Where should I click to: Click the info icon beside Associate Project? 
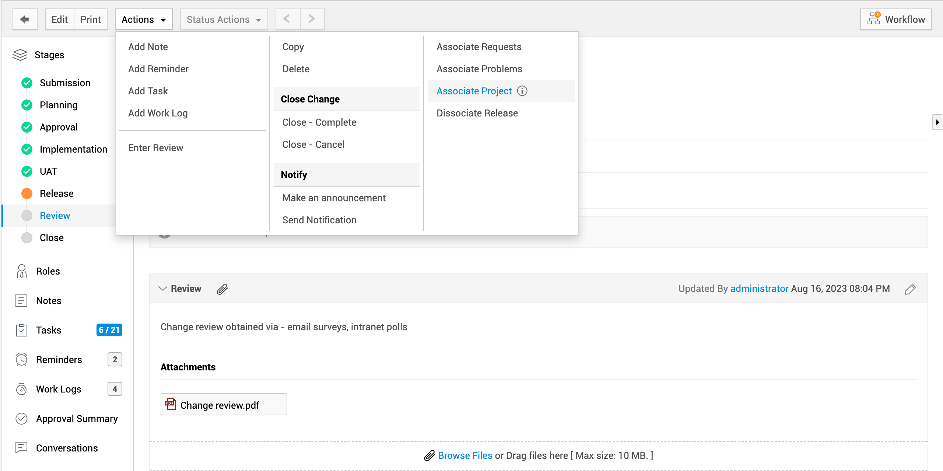click(522, 91)
